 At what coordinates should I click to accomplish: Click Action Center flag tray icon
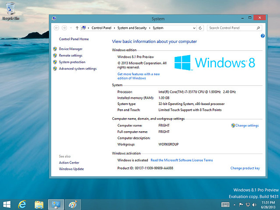(x=241, y=204)
